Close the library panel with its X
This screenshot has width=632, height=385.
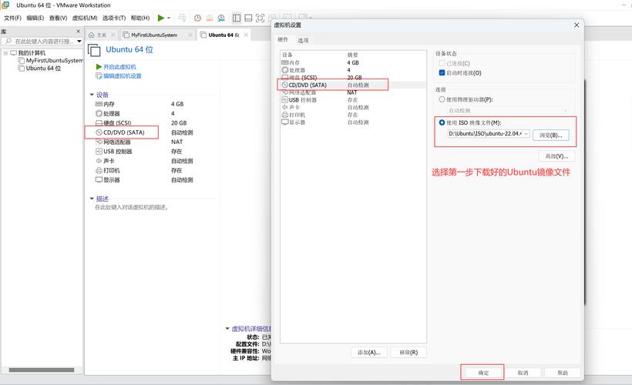pyautogui.click(x=78, y=31)
